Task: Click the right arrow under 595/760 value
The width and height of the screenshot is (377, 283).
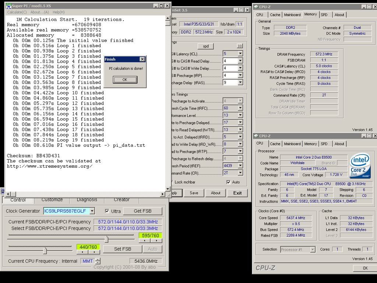Action: click(x=156, y=240)
